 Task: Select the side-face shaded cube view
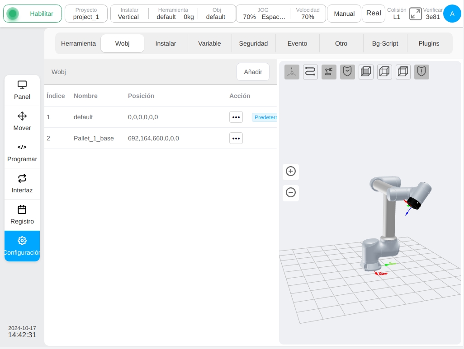click(384, 72)
